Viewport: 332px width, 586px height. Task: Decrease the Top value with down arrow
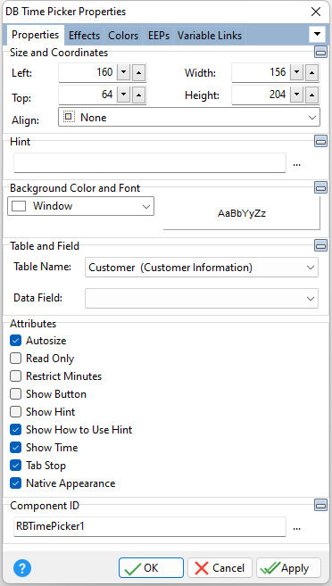click(x=124, y=95)
